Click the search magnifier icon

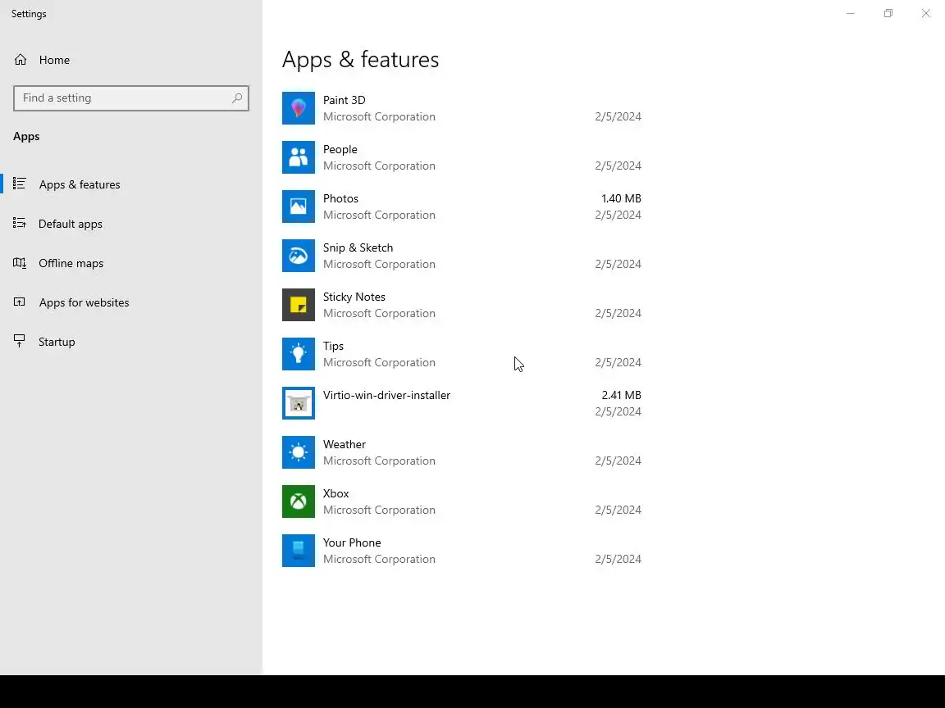point(237,98)
